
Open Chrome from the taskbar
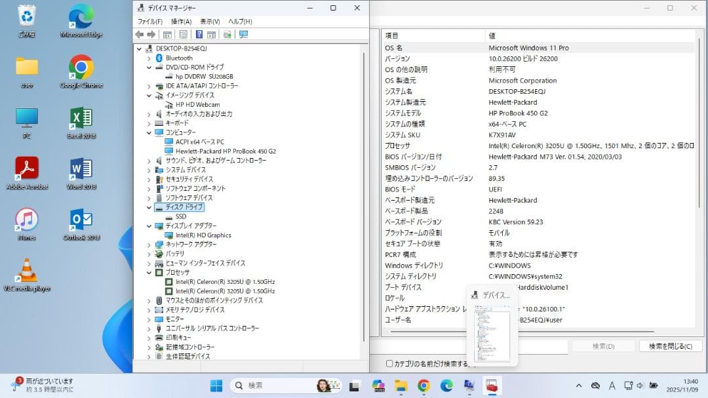coord(423,386)
